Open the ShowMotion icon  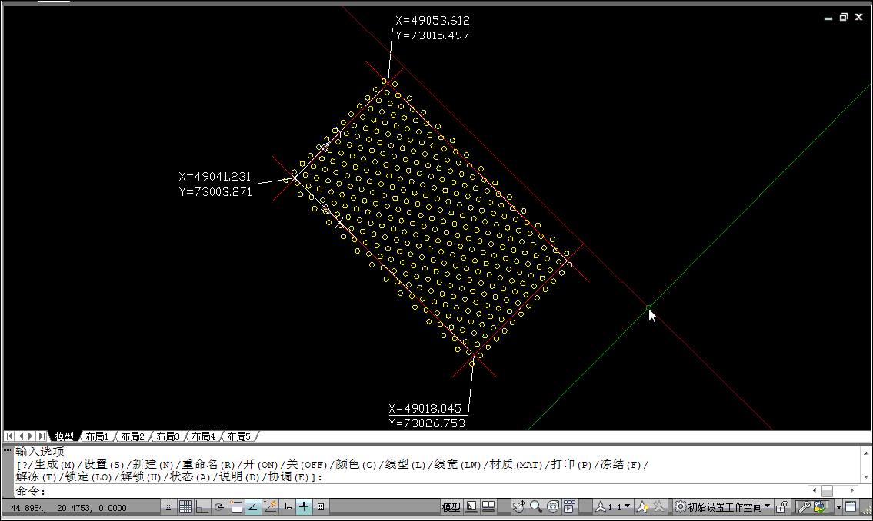[x=570, y=506]
